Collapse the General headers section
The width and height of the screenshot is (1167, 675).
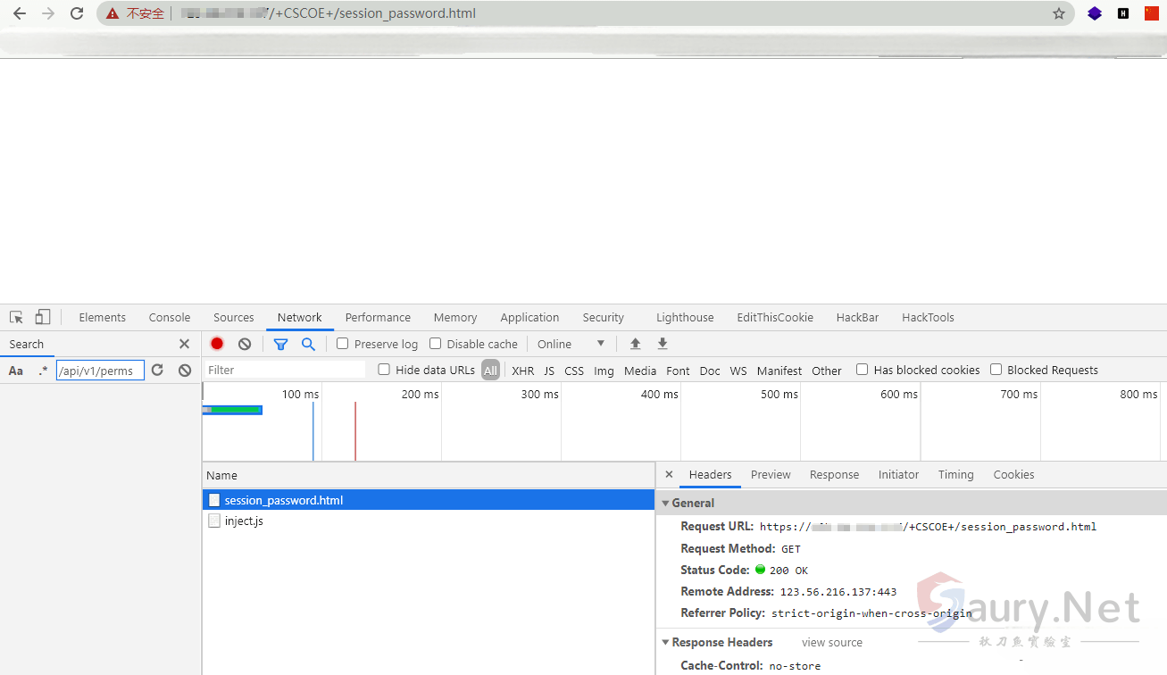click(x=666, y=503)
